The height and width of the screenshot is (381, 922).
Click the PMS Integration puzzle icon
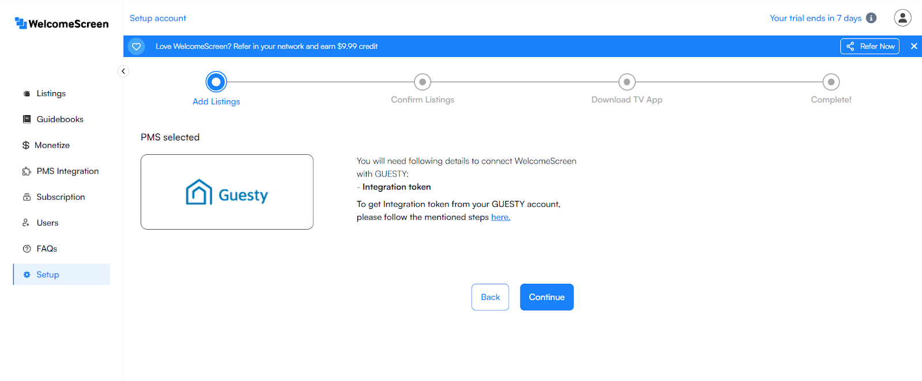pos(27,171)
